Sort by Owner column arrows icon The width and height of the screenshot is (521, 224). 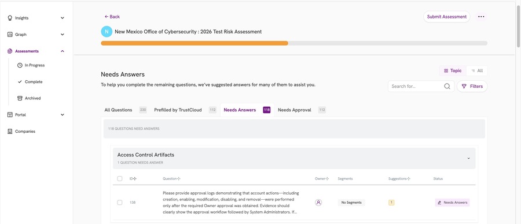pyautogui.click(x=327, y=178)
